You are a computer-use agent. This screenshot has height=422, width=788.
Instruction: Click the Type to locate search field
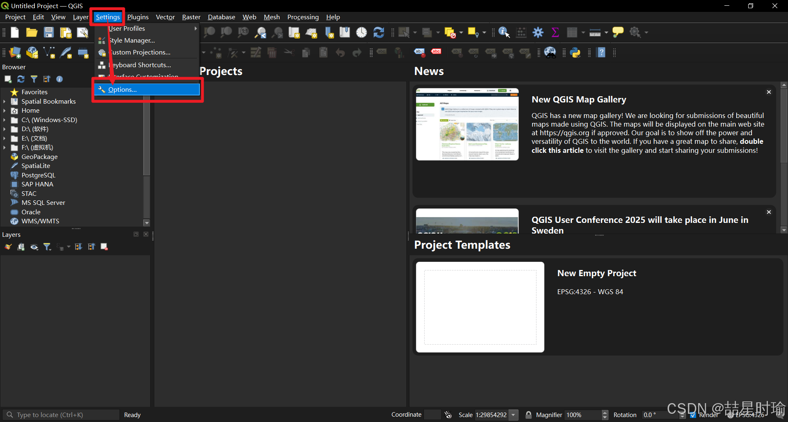coord(61,415)
